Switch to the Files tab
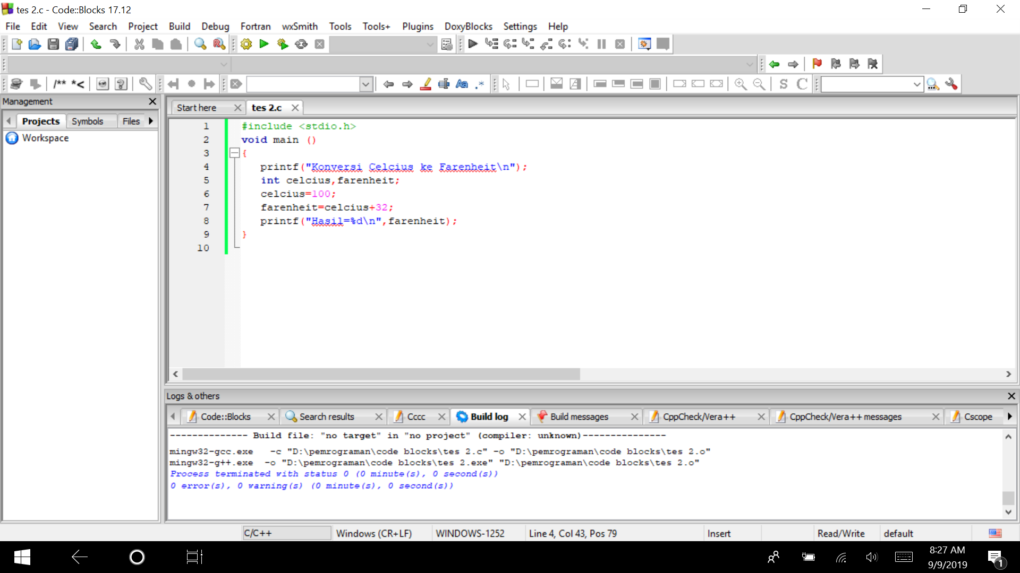Viewport: 1020px width, 573px height. click(131, 121)
